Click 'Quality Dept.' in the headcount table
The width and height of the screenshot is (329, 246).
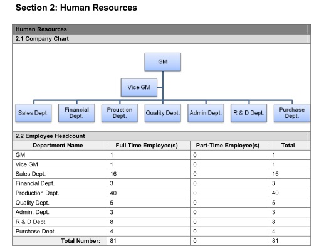pos(33,203)
